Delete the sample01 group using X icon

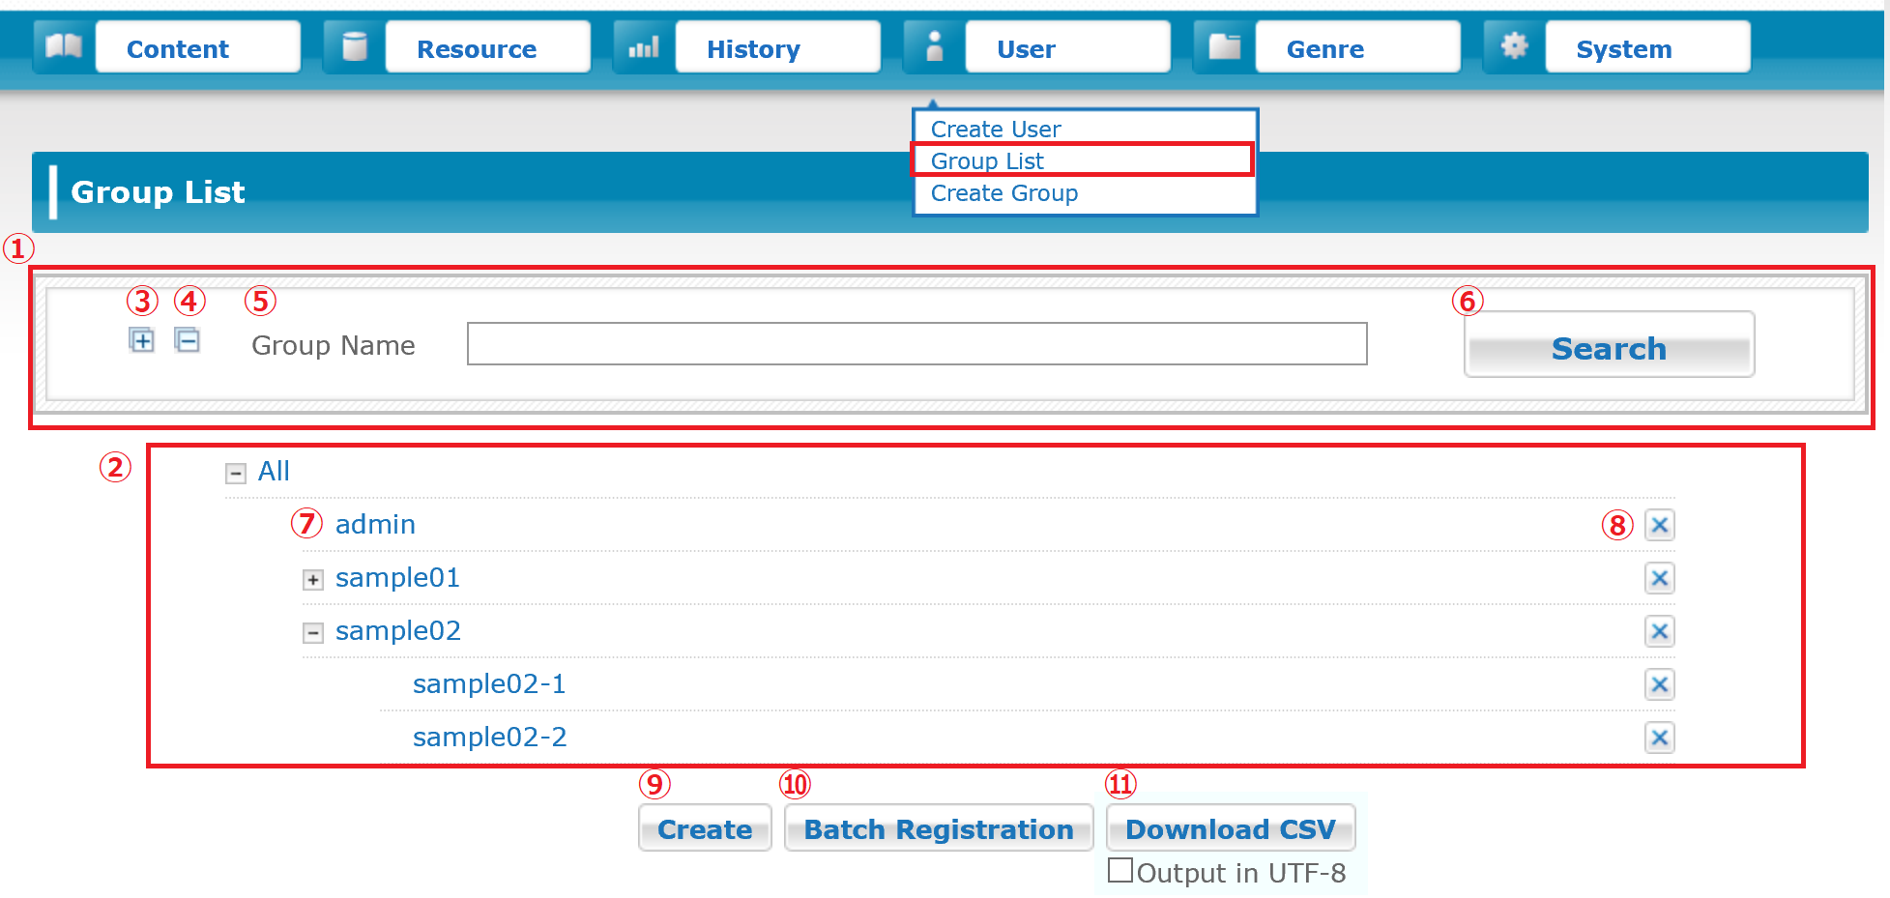coord(1659,578)
